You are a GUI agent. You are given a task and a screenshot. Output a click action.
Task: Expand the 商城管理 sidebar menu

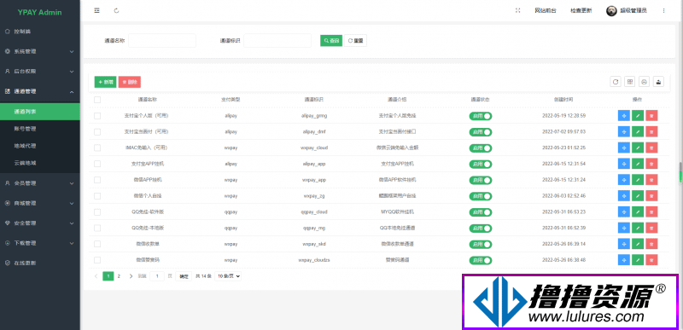40,203
